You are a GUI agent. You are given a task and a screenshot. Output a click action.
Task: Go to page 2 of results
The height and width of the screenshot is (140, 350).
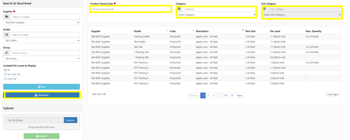point(208,95)
